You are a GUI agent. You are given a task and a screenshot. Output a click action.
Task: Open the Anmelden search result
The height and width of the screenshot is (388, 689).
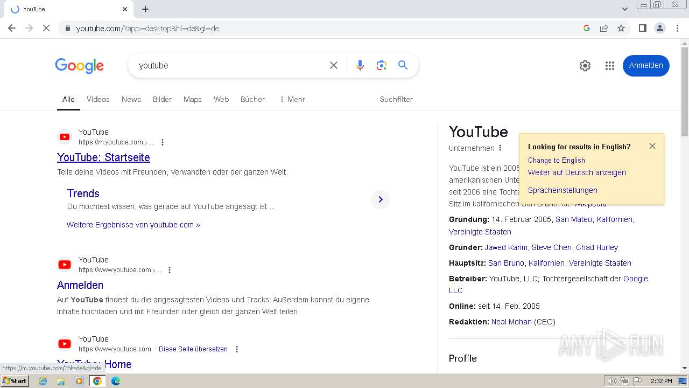click(80, 285)
